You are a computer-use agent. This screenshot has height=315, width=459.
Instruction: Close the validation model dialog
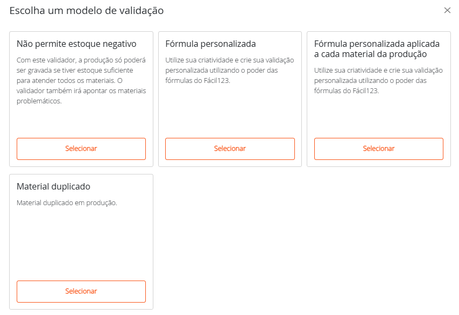[x=448, y=10]
